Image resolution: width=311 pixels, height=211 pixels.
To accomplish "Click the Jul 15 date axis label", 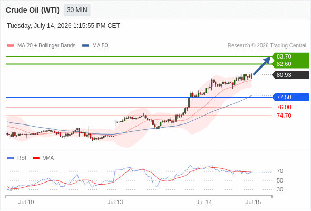I will (x=254, y=202).
